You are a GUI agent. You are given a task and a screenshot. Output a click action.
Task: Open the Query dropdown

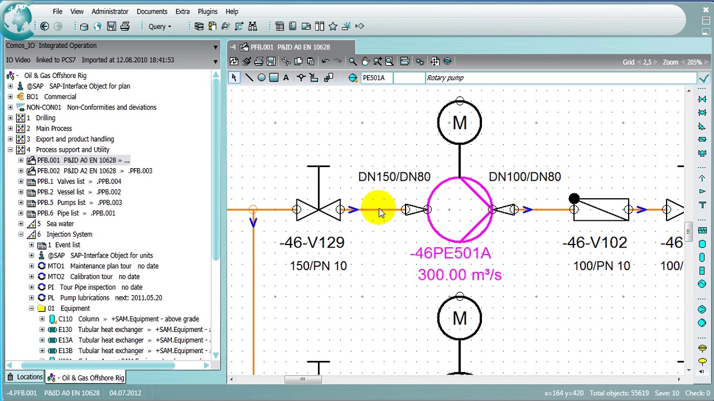160,26
